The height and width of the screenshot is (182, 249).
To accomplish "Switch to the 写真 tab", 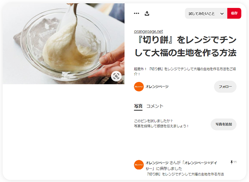I will (x=138, y=106).
